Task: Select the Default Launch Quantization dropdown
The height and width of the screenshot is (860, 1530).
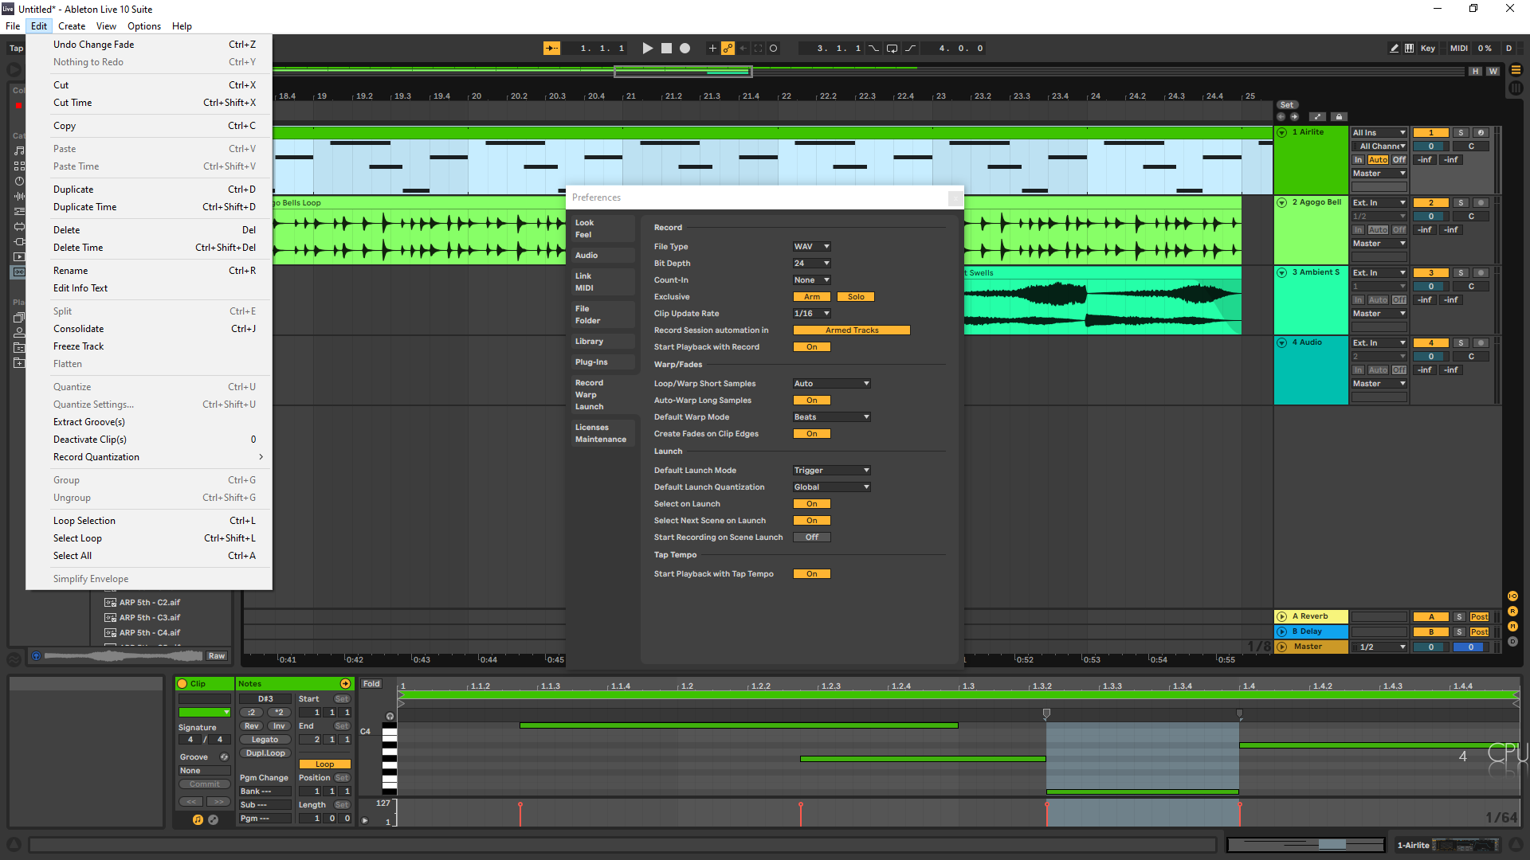Action: point(831,487)
